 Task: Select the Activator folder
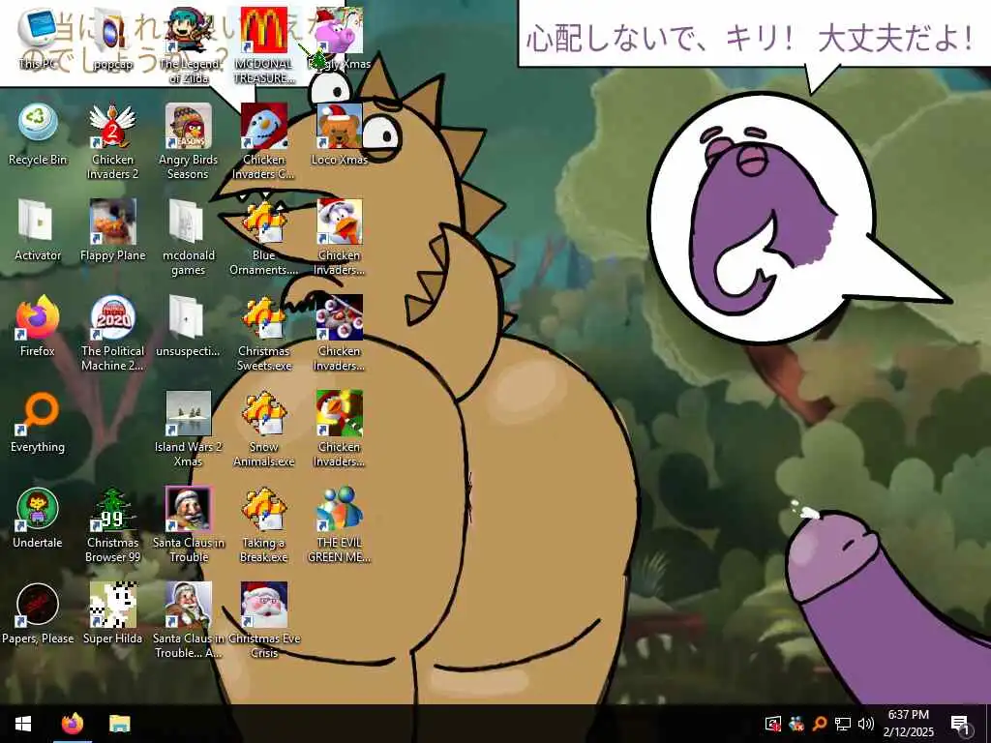coord(38,230)
